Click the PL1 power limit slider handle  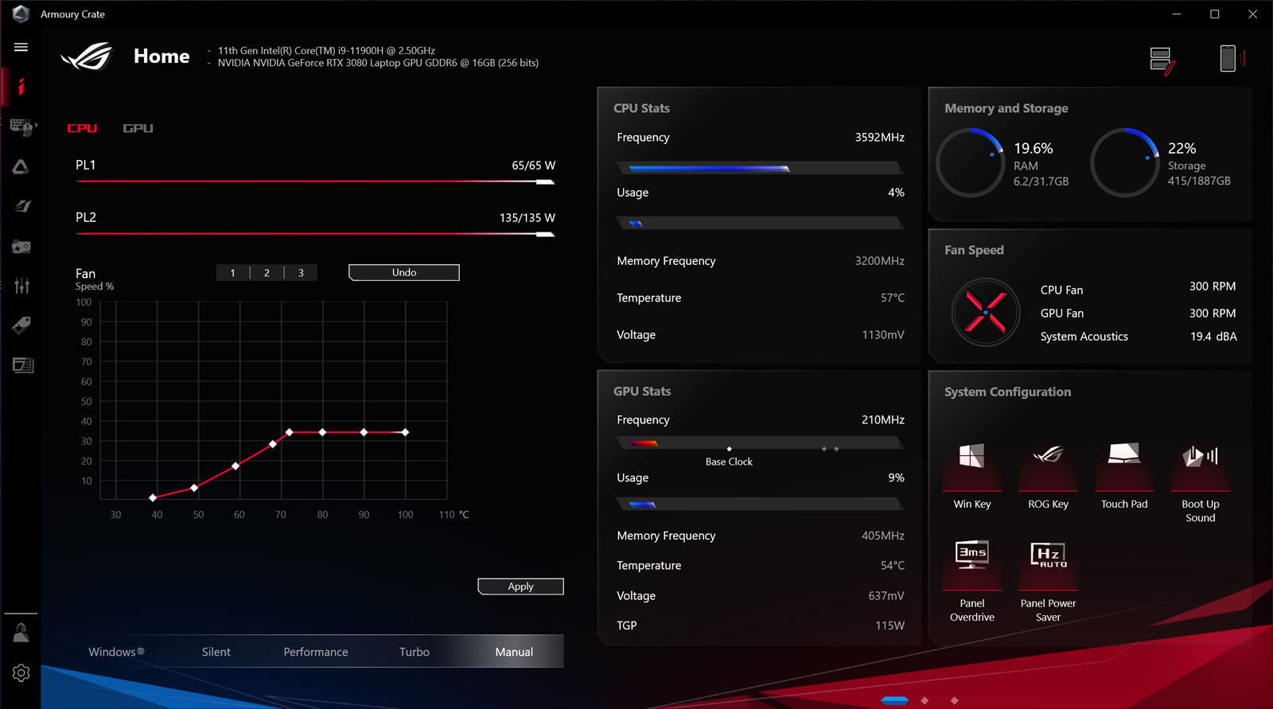545,182
